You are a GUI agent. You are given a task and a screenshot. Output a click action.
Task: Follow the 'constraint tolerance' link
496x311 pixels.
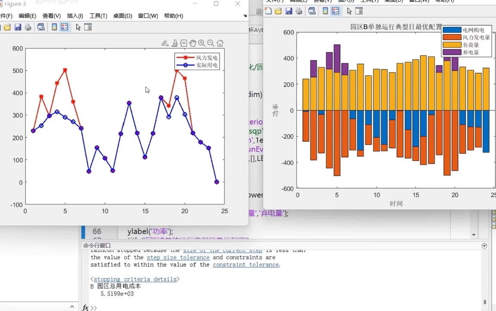[x=246, y=265]
